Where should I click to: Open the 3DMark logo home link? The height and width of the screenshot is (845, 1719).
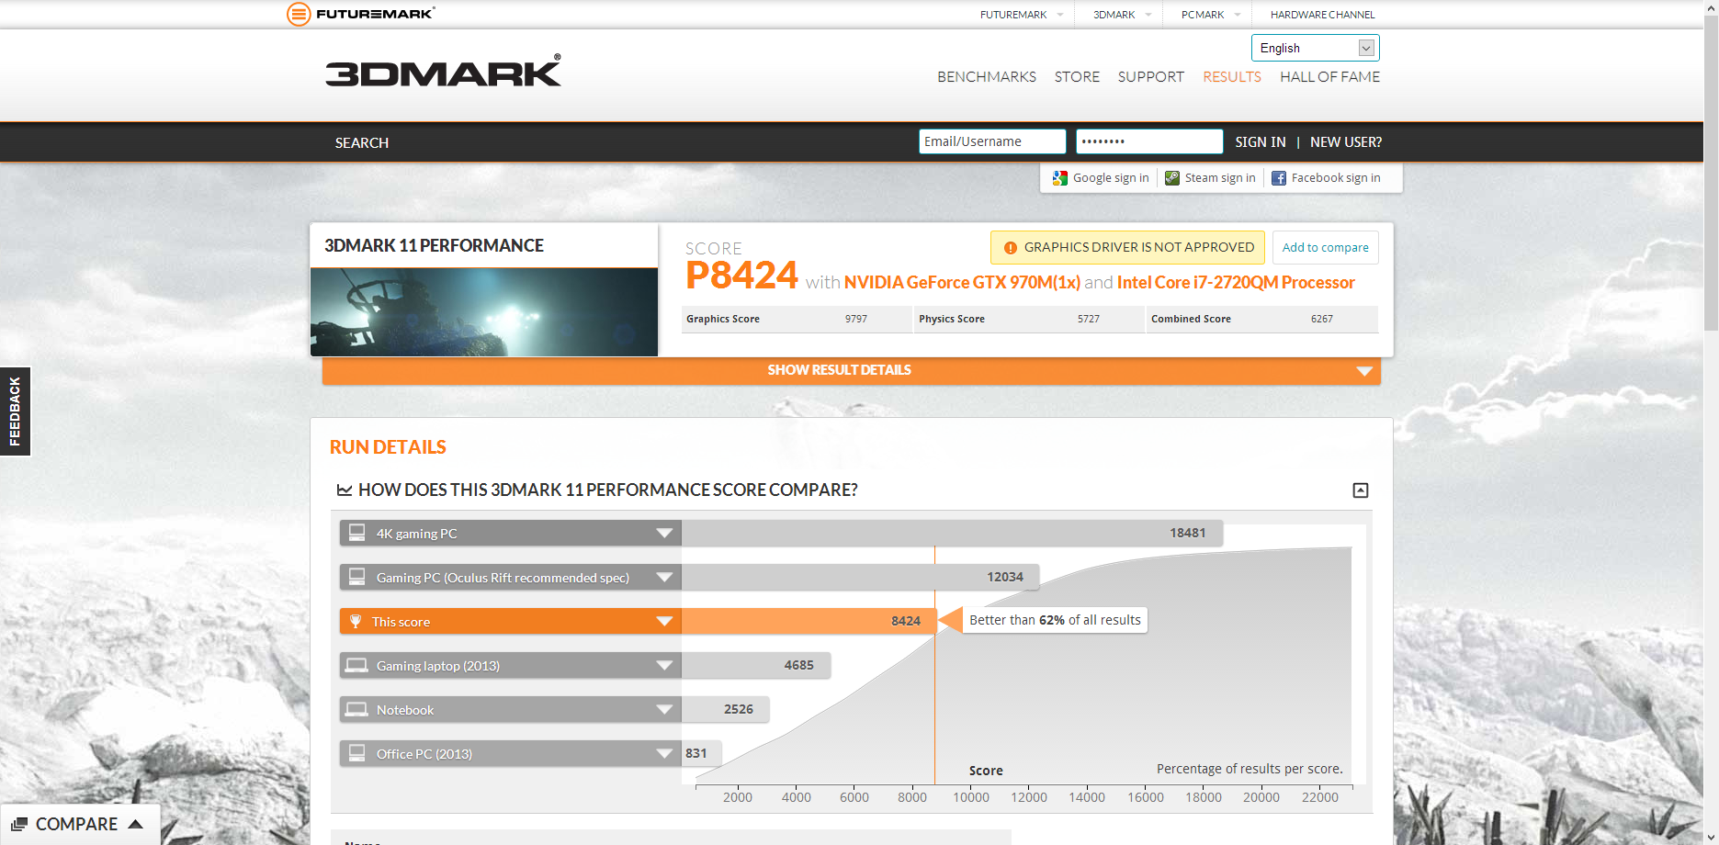tap(443, 71)
